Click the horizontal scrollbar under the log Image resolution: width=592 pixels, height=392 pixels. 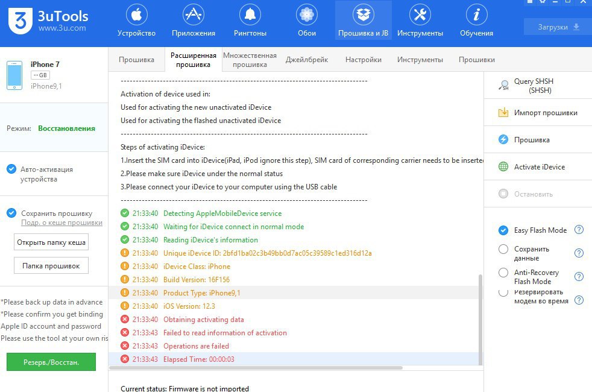click(256, 367)
